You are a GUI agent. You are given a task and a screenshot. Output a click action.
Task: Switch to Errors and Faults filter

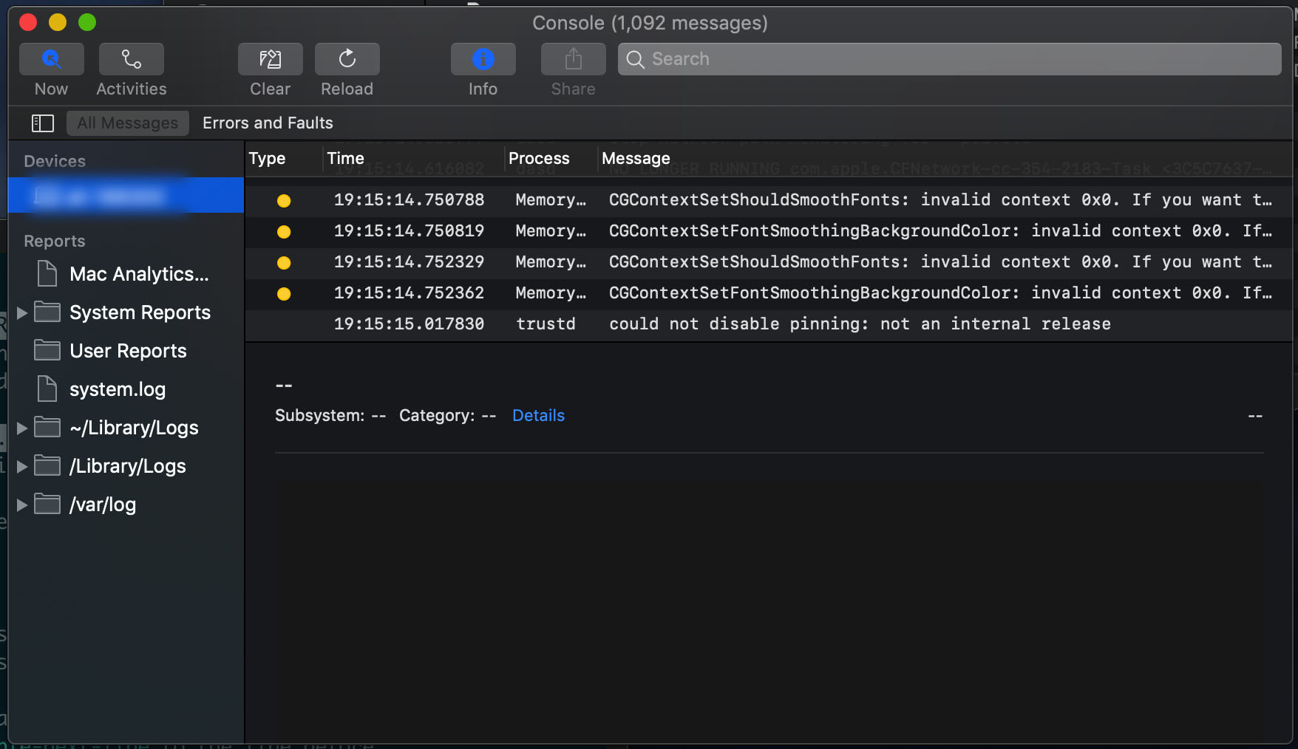pos(268,123)
